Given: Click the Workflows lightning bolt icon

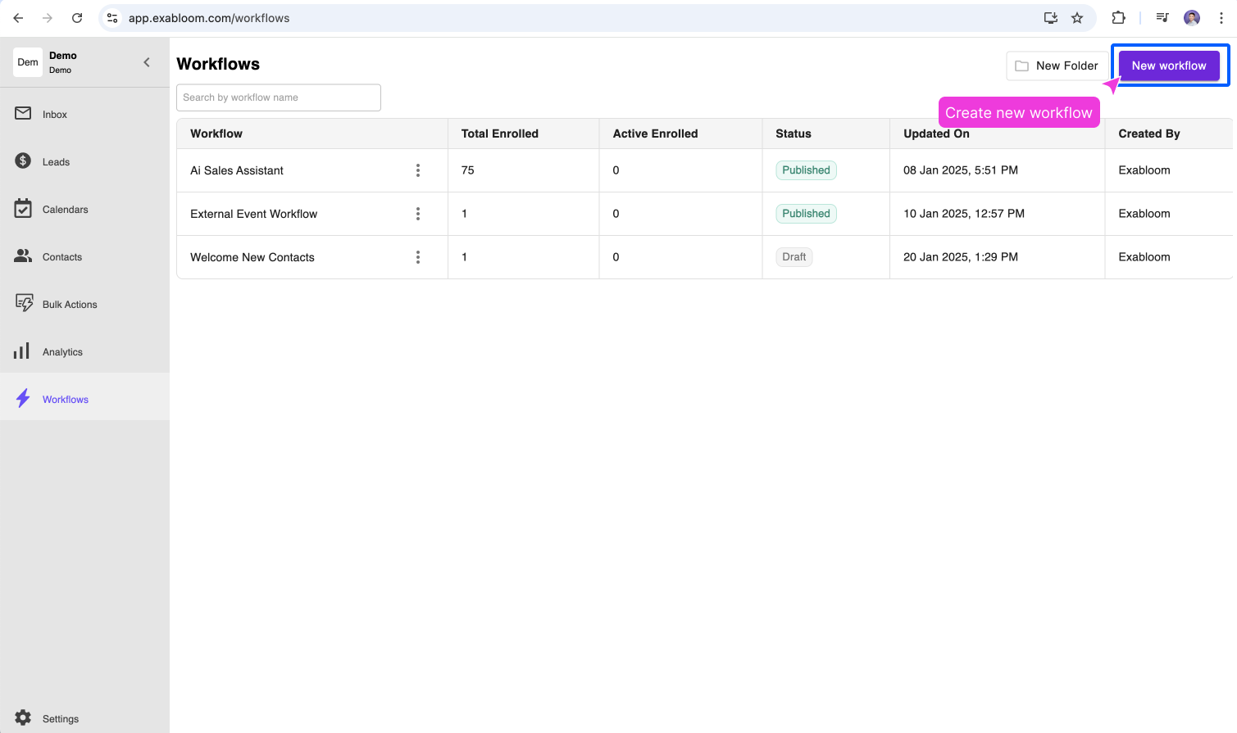Looking at the screenshot, I should [23, 399].
